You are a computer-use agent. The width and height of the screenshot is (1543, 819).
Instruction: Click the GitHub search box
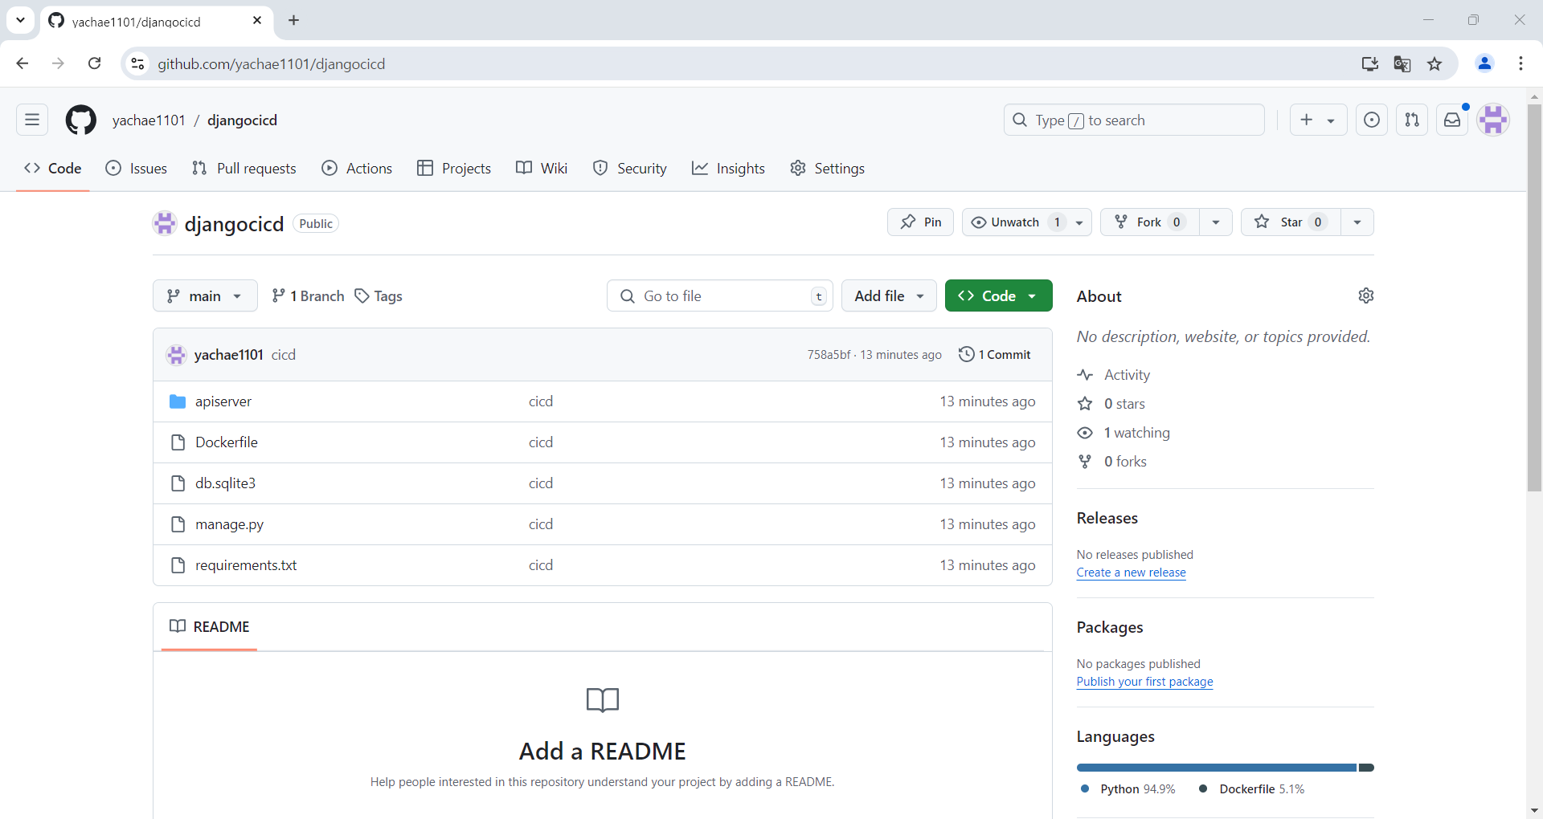pyautogui.click(x=1134, y=120)
